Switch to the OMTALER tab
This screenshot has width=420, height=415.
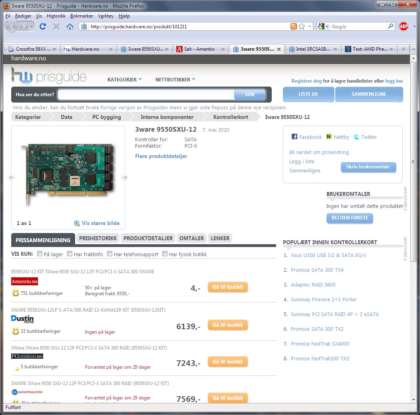(x=191, y=238)
